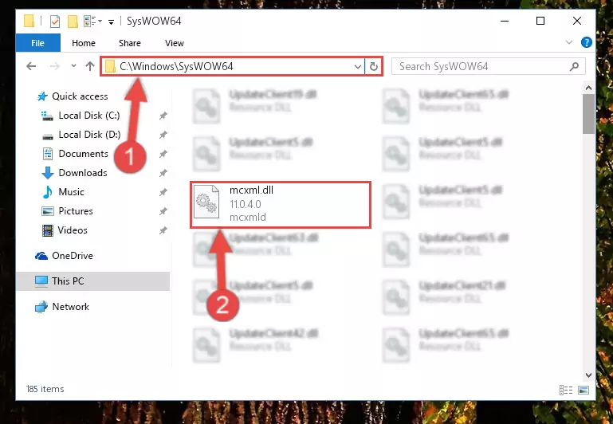
Task: Click the Back navigation arrow
Action: click(x=31, y=66)
